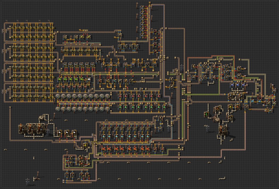
Task: Select the leftmost lab in the lower lab row
Action: 58,109
